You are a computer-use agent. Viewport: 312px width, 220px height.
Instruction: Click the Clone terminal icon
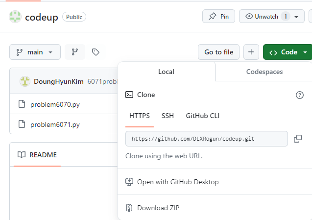point(129,95)
